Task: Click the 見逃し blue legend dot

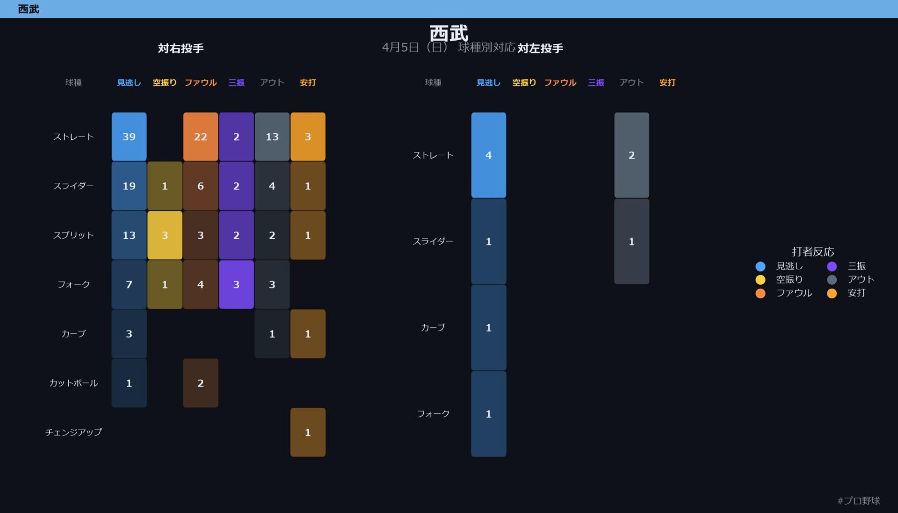Action: coord(760,266)
